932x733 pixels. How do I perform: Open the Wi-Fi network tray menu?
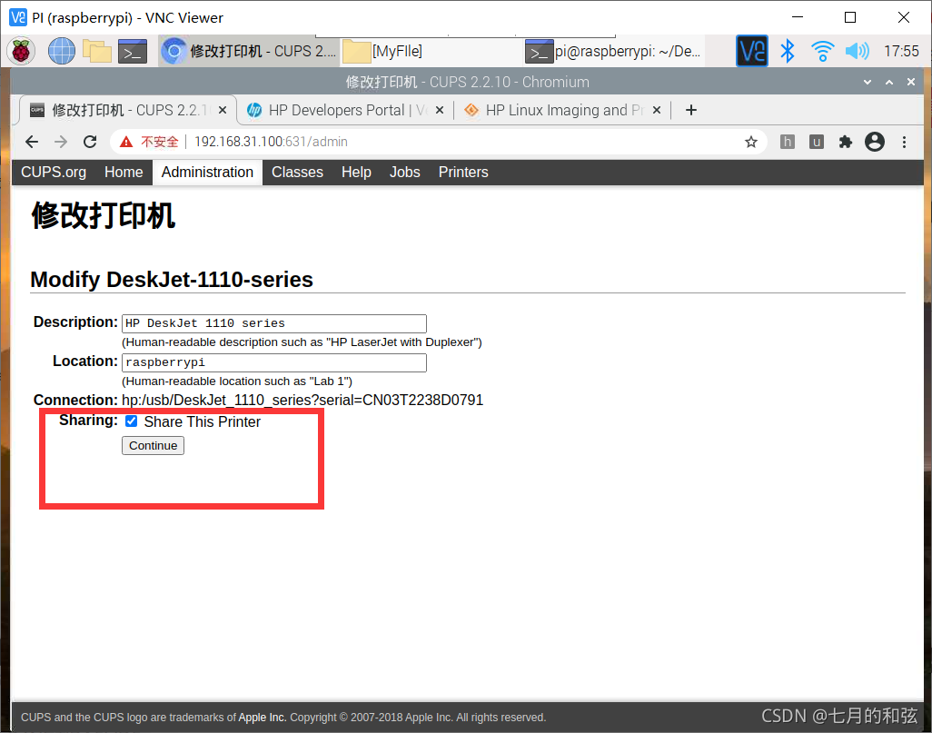pyautogui.click(x=822, y=51)
